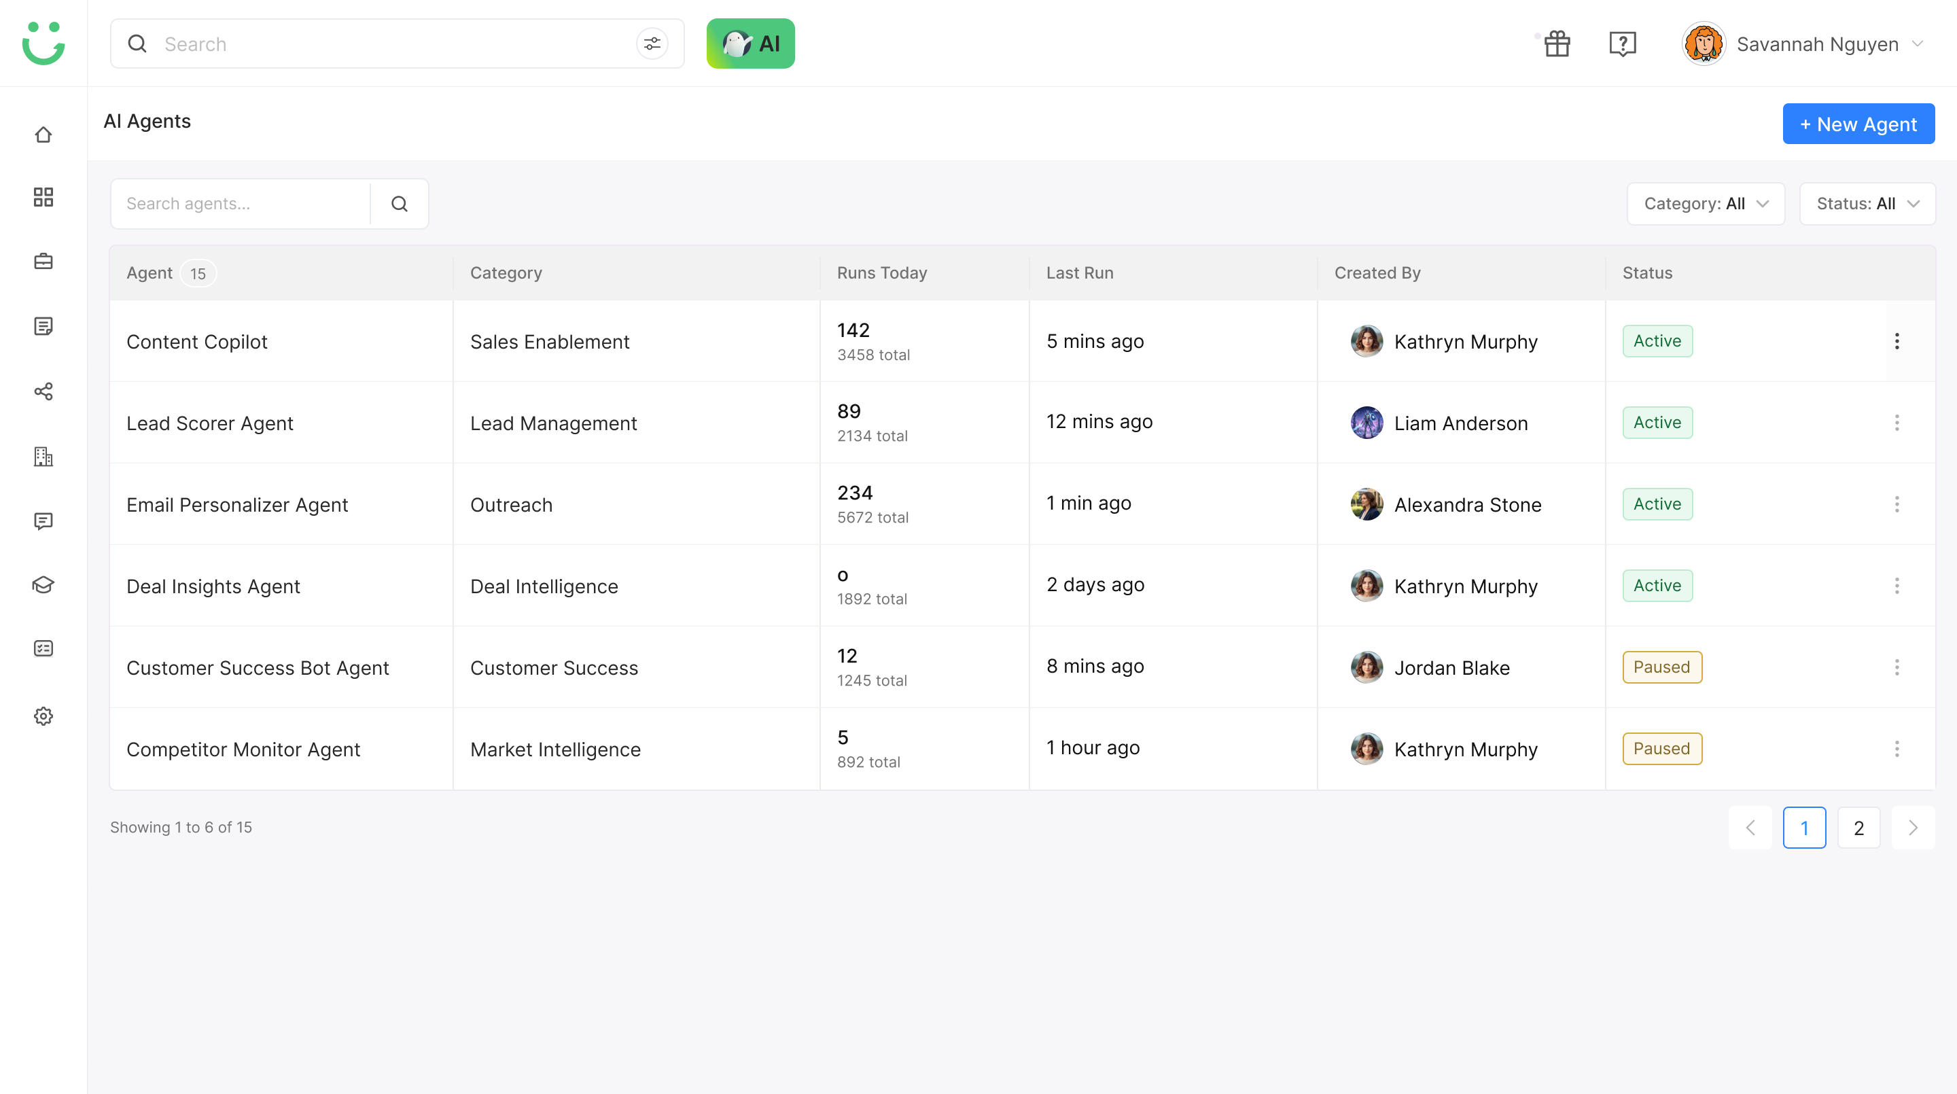Launch the green AI assistant button

coord(751,43)
